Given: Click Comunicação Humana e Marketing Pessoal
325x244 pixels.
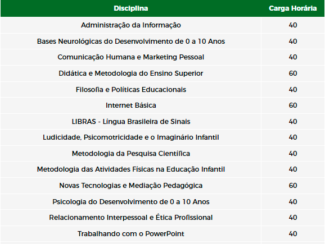Looking at the screenshot, I should coord(131,57).
